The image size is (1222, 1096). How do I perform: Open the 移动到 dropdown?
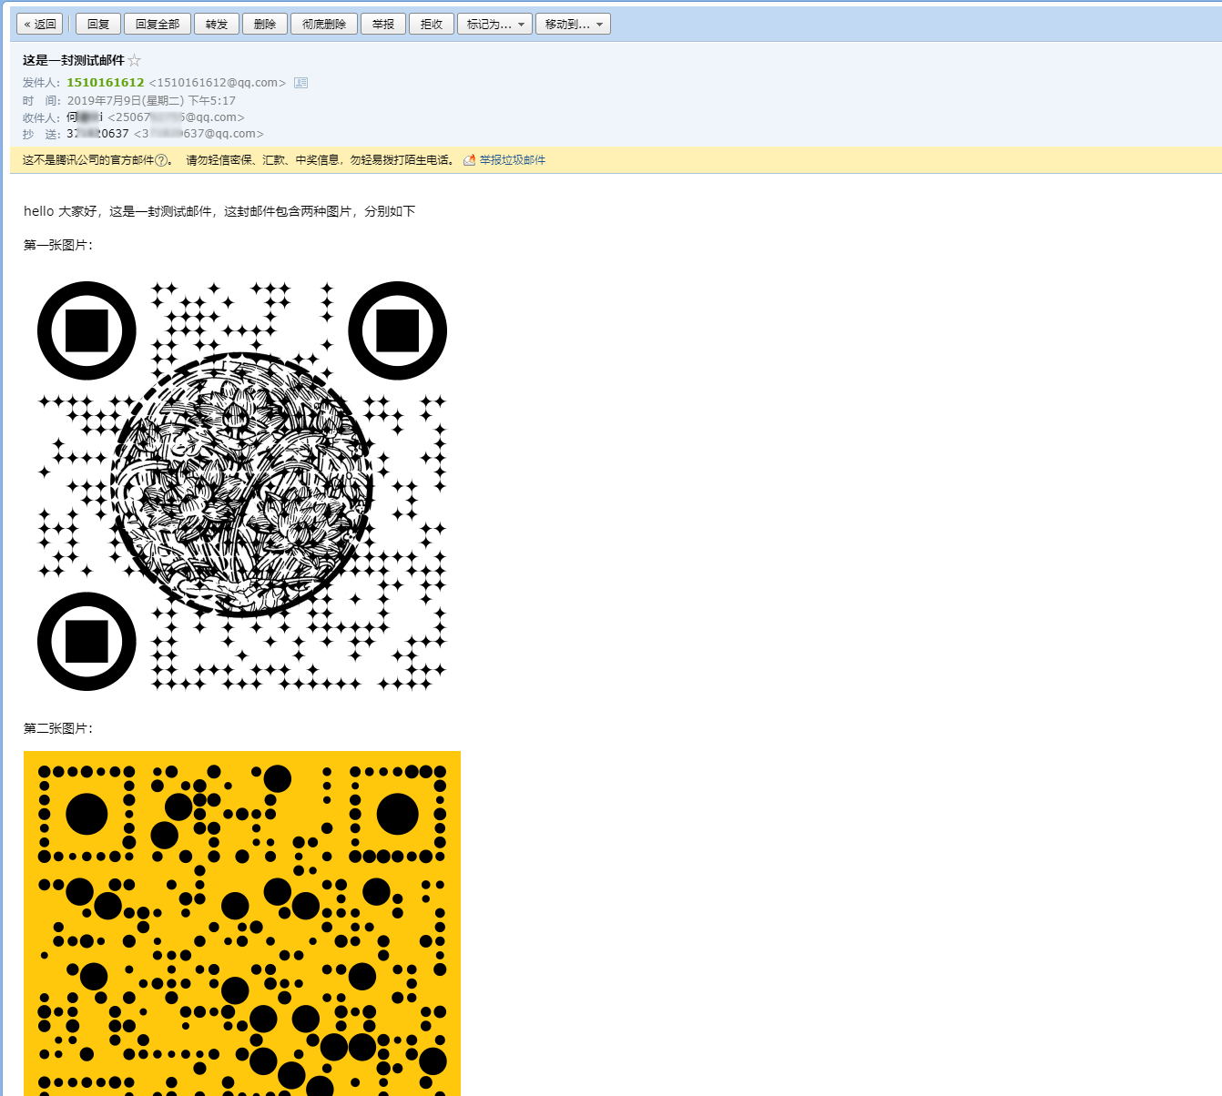click(x=573, y=24)
